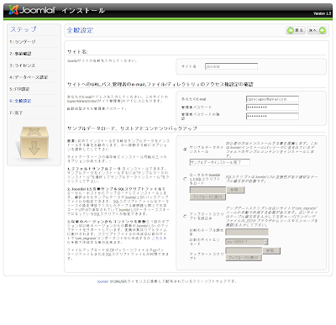
Task: Click the browse button for local SQL script
Action: click(236, 190)
